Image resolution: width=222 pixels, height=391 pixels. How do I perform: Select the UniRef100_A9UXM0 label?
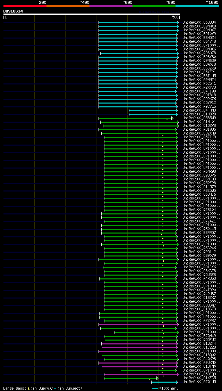pyautogui.click(x=199, y=363)
